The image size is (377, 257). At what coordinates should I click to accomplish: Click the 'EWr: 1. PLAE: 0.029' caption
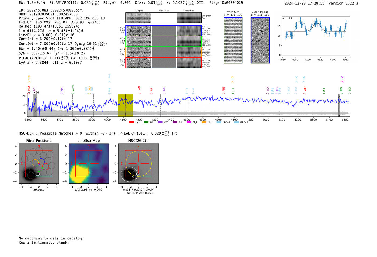139,193
